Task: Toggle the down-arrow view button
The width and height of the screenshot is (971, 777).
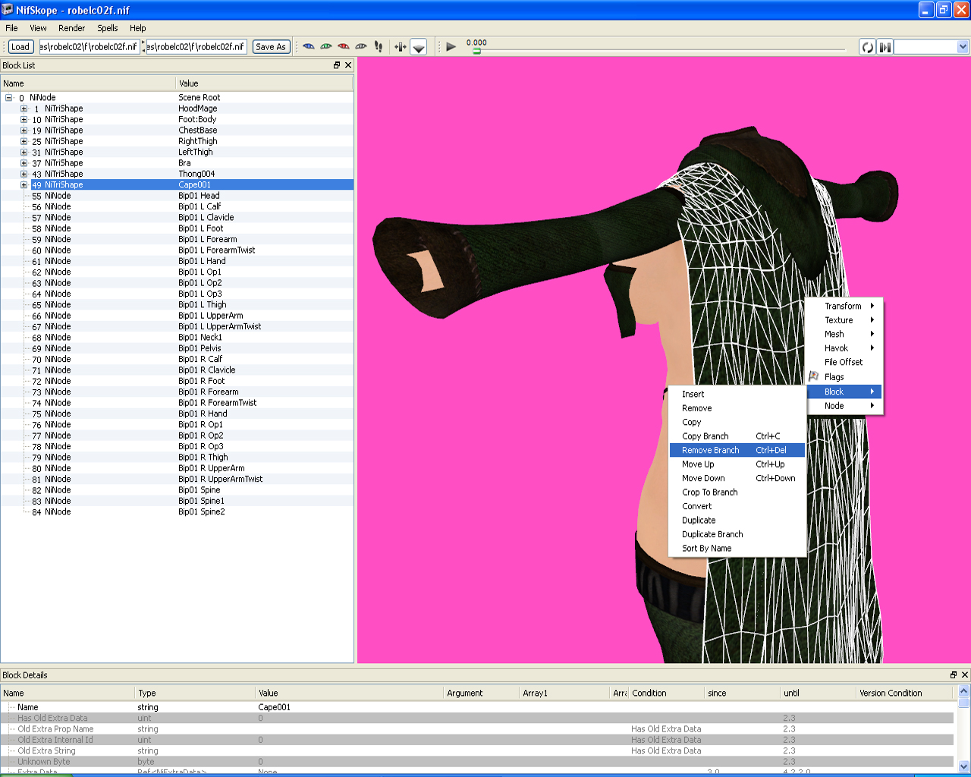Action: [x=419, y=47]
